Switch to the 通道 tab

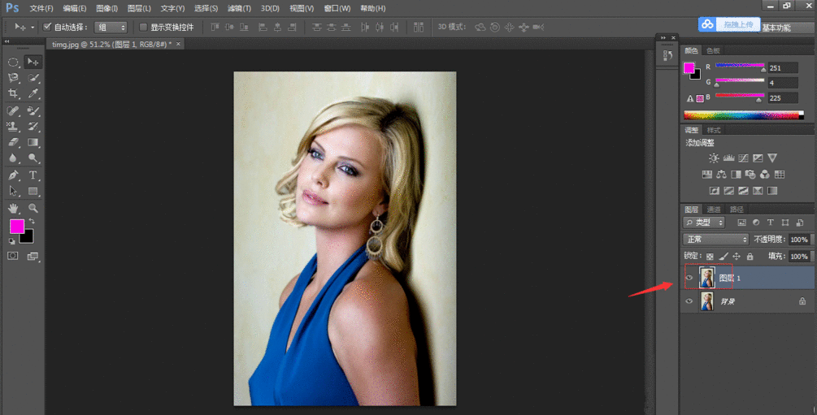[713, 210]
